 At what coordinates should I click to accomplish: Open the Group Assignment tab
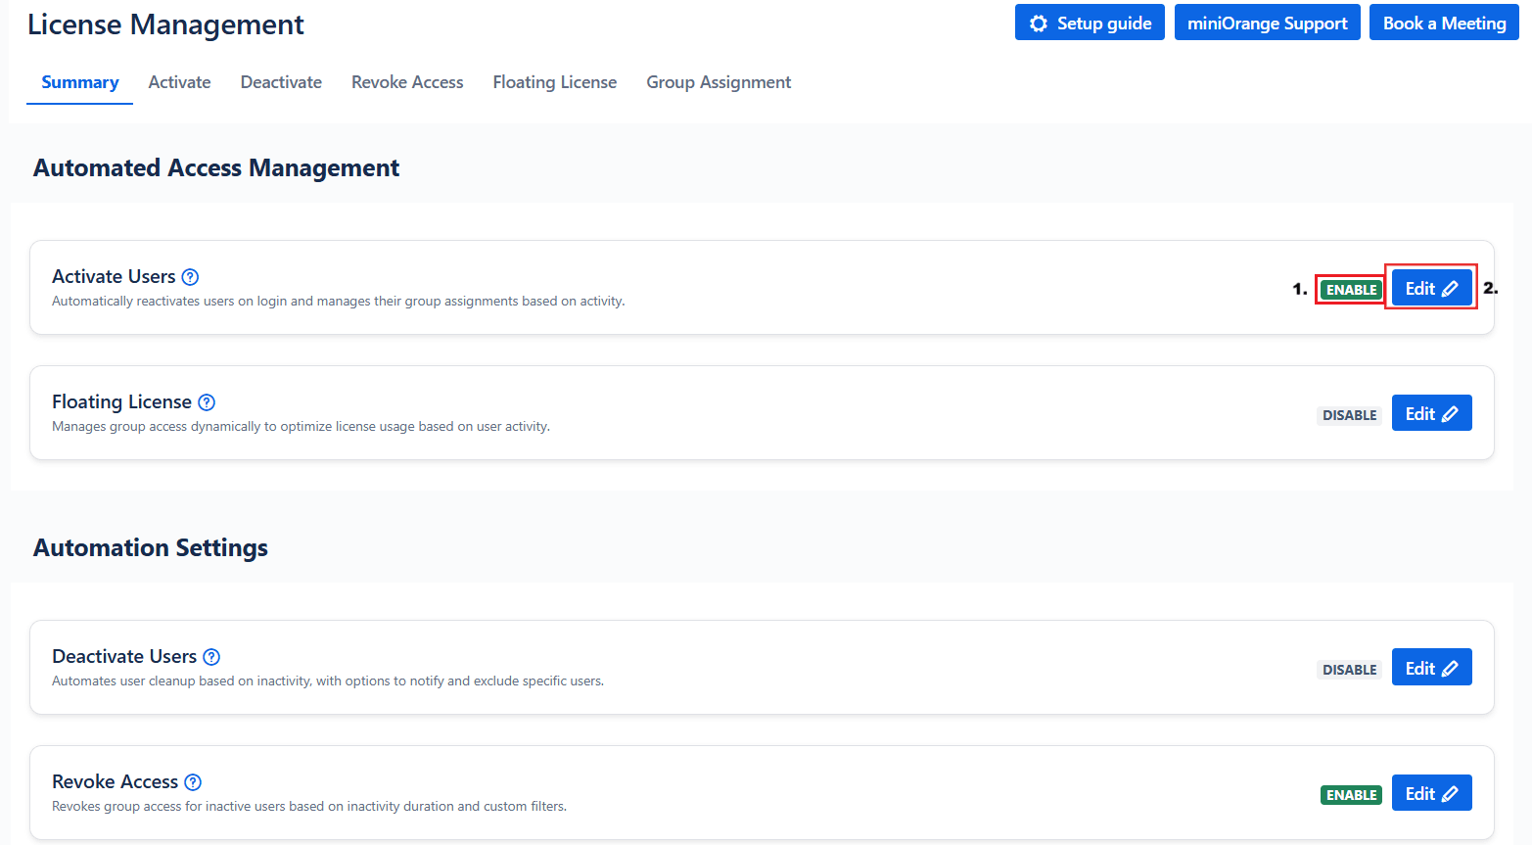(719, 82)
